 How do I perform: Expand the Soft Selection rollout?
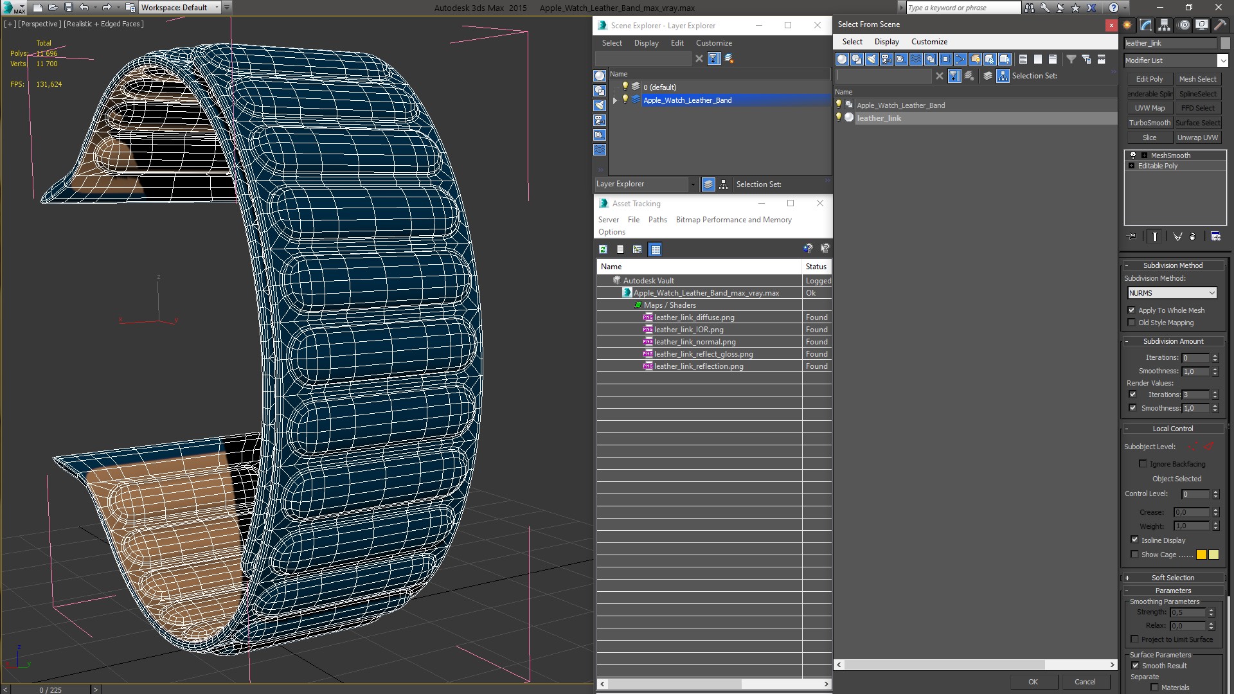click(x=1174, y=578)
